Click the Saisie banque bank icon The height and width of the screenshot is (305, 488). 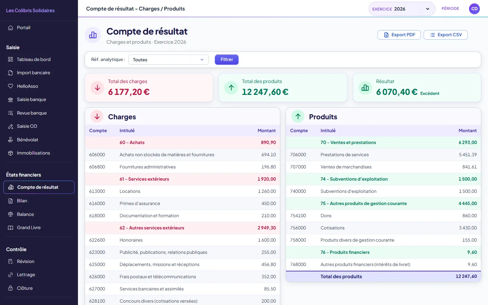pos(11,100)
